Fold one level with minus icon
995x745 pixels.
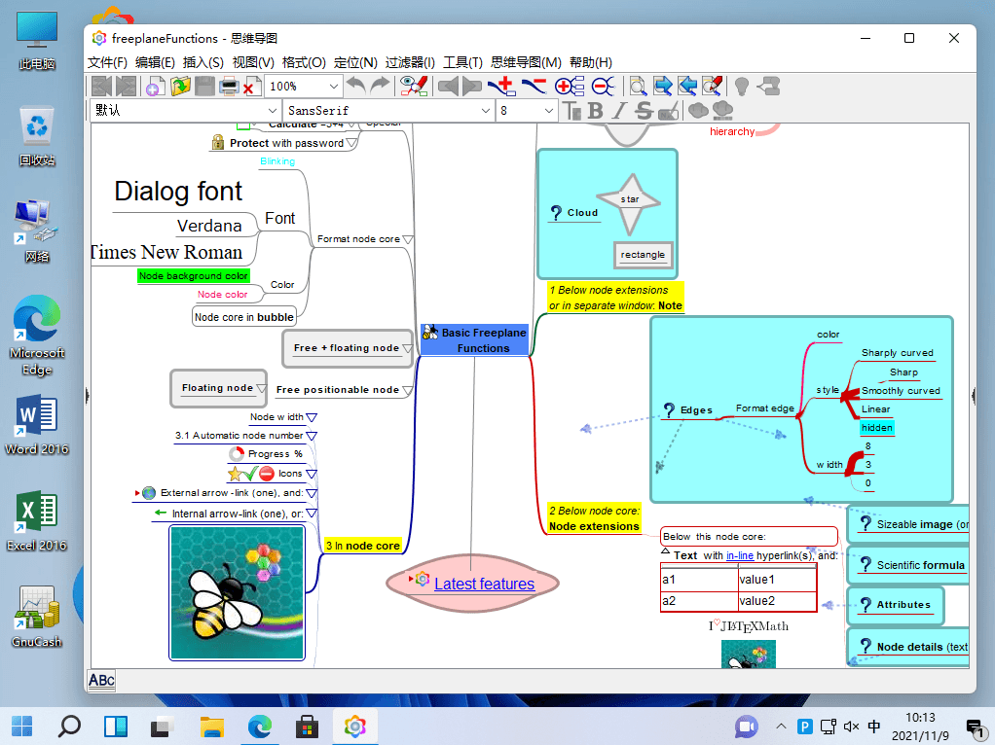pos(603,87)
